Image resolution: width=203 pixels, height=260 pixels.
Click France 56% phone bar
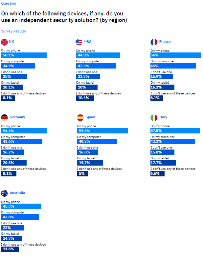[x=176, y=55]
